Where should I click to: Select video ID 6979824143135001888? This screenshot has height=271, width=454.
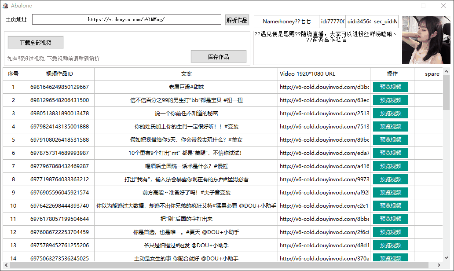tap(59, 127)
